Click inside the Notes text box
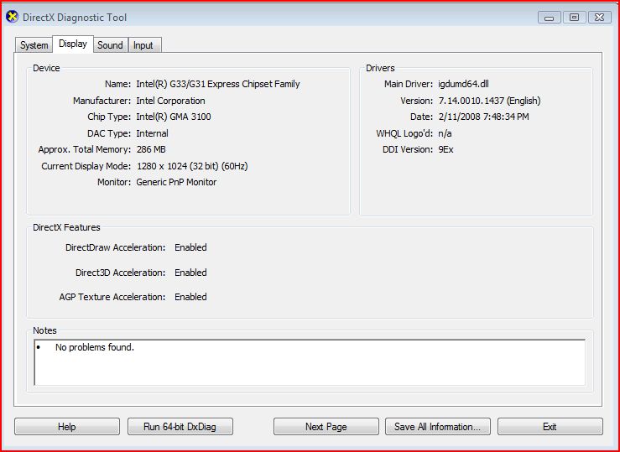The height and width of the screenshot is (452, 620). click(x=310, y=362)
